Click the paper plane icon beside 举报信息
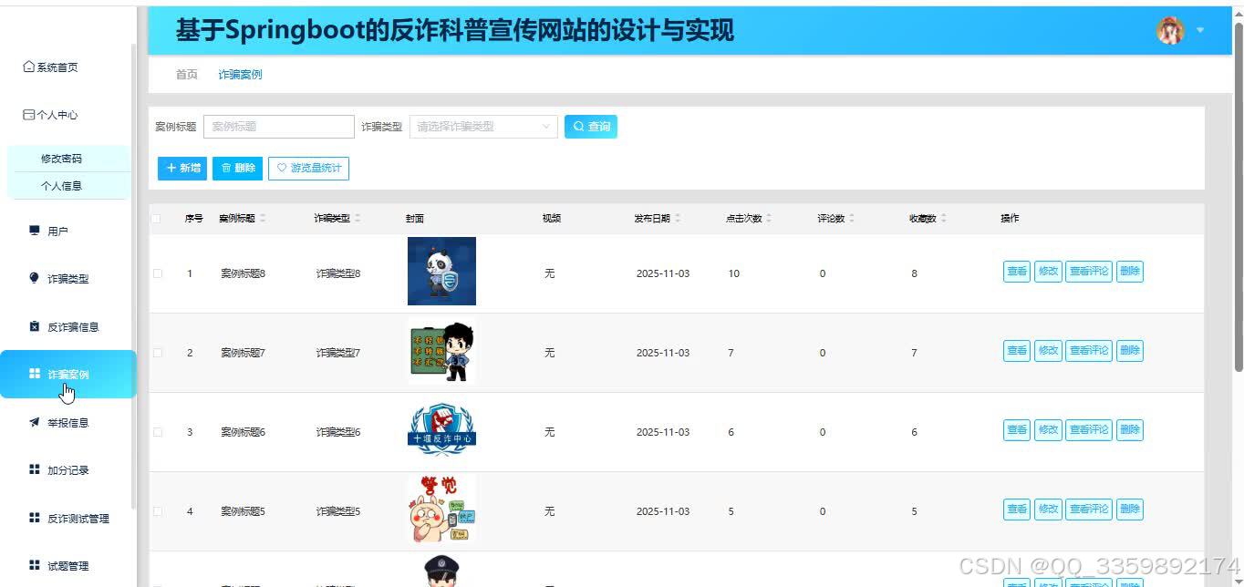This screenshot has width=1244, height=587. point(35,422)
